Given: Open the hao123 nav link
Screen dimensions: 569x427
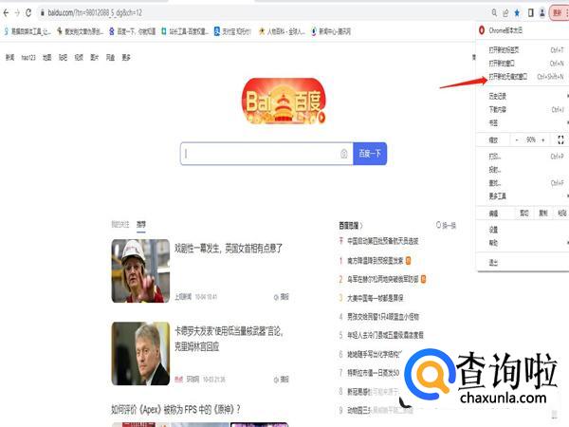Looking at the screenshot, I should coord(28,57).
